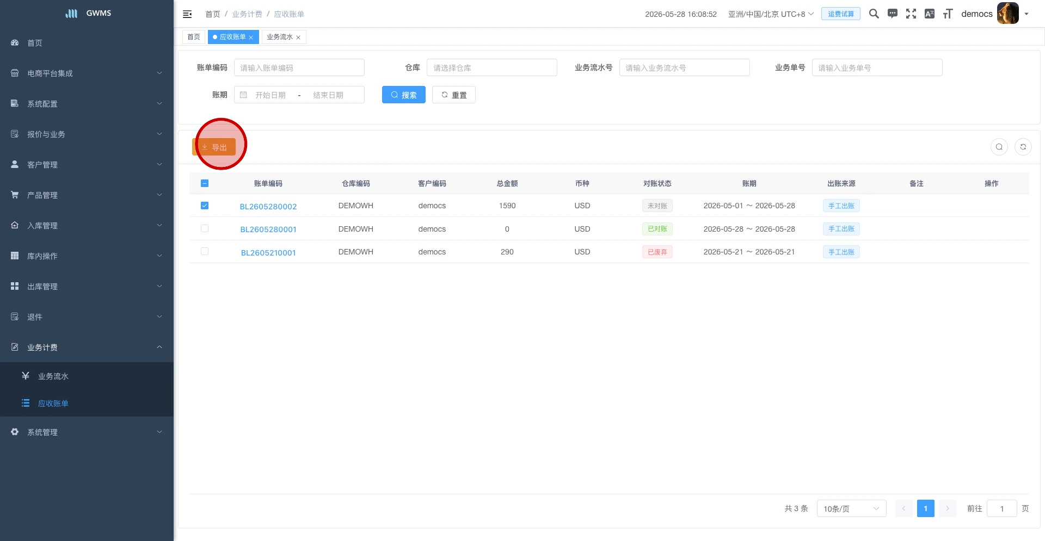Click the 业务计费 edit icon
Image resolution: width=1045 pixels, height=541 pixels.
pyautogui.click(x=15, y=347)
